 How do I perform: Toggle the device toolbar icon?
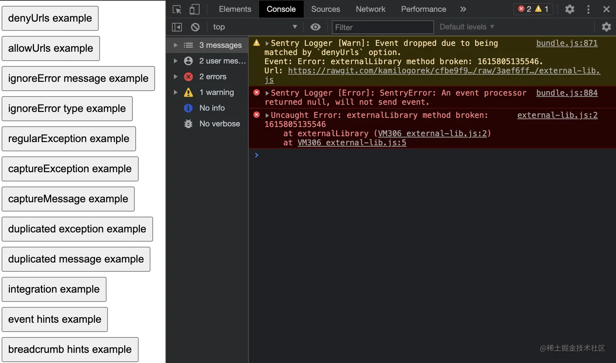[195, 9]
